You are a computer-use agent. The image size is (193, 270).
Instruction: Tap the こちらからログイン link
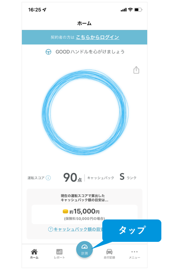point(98,37)
